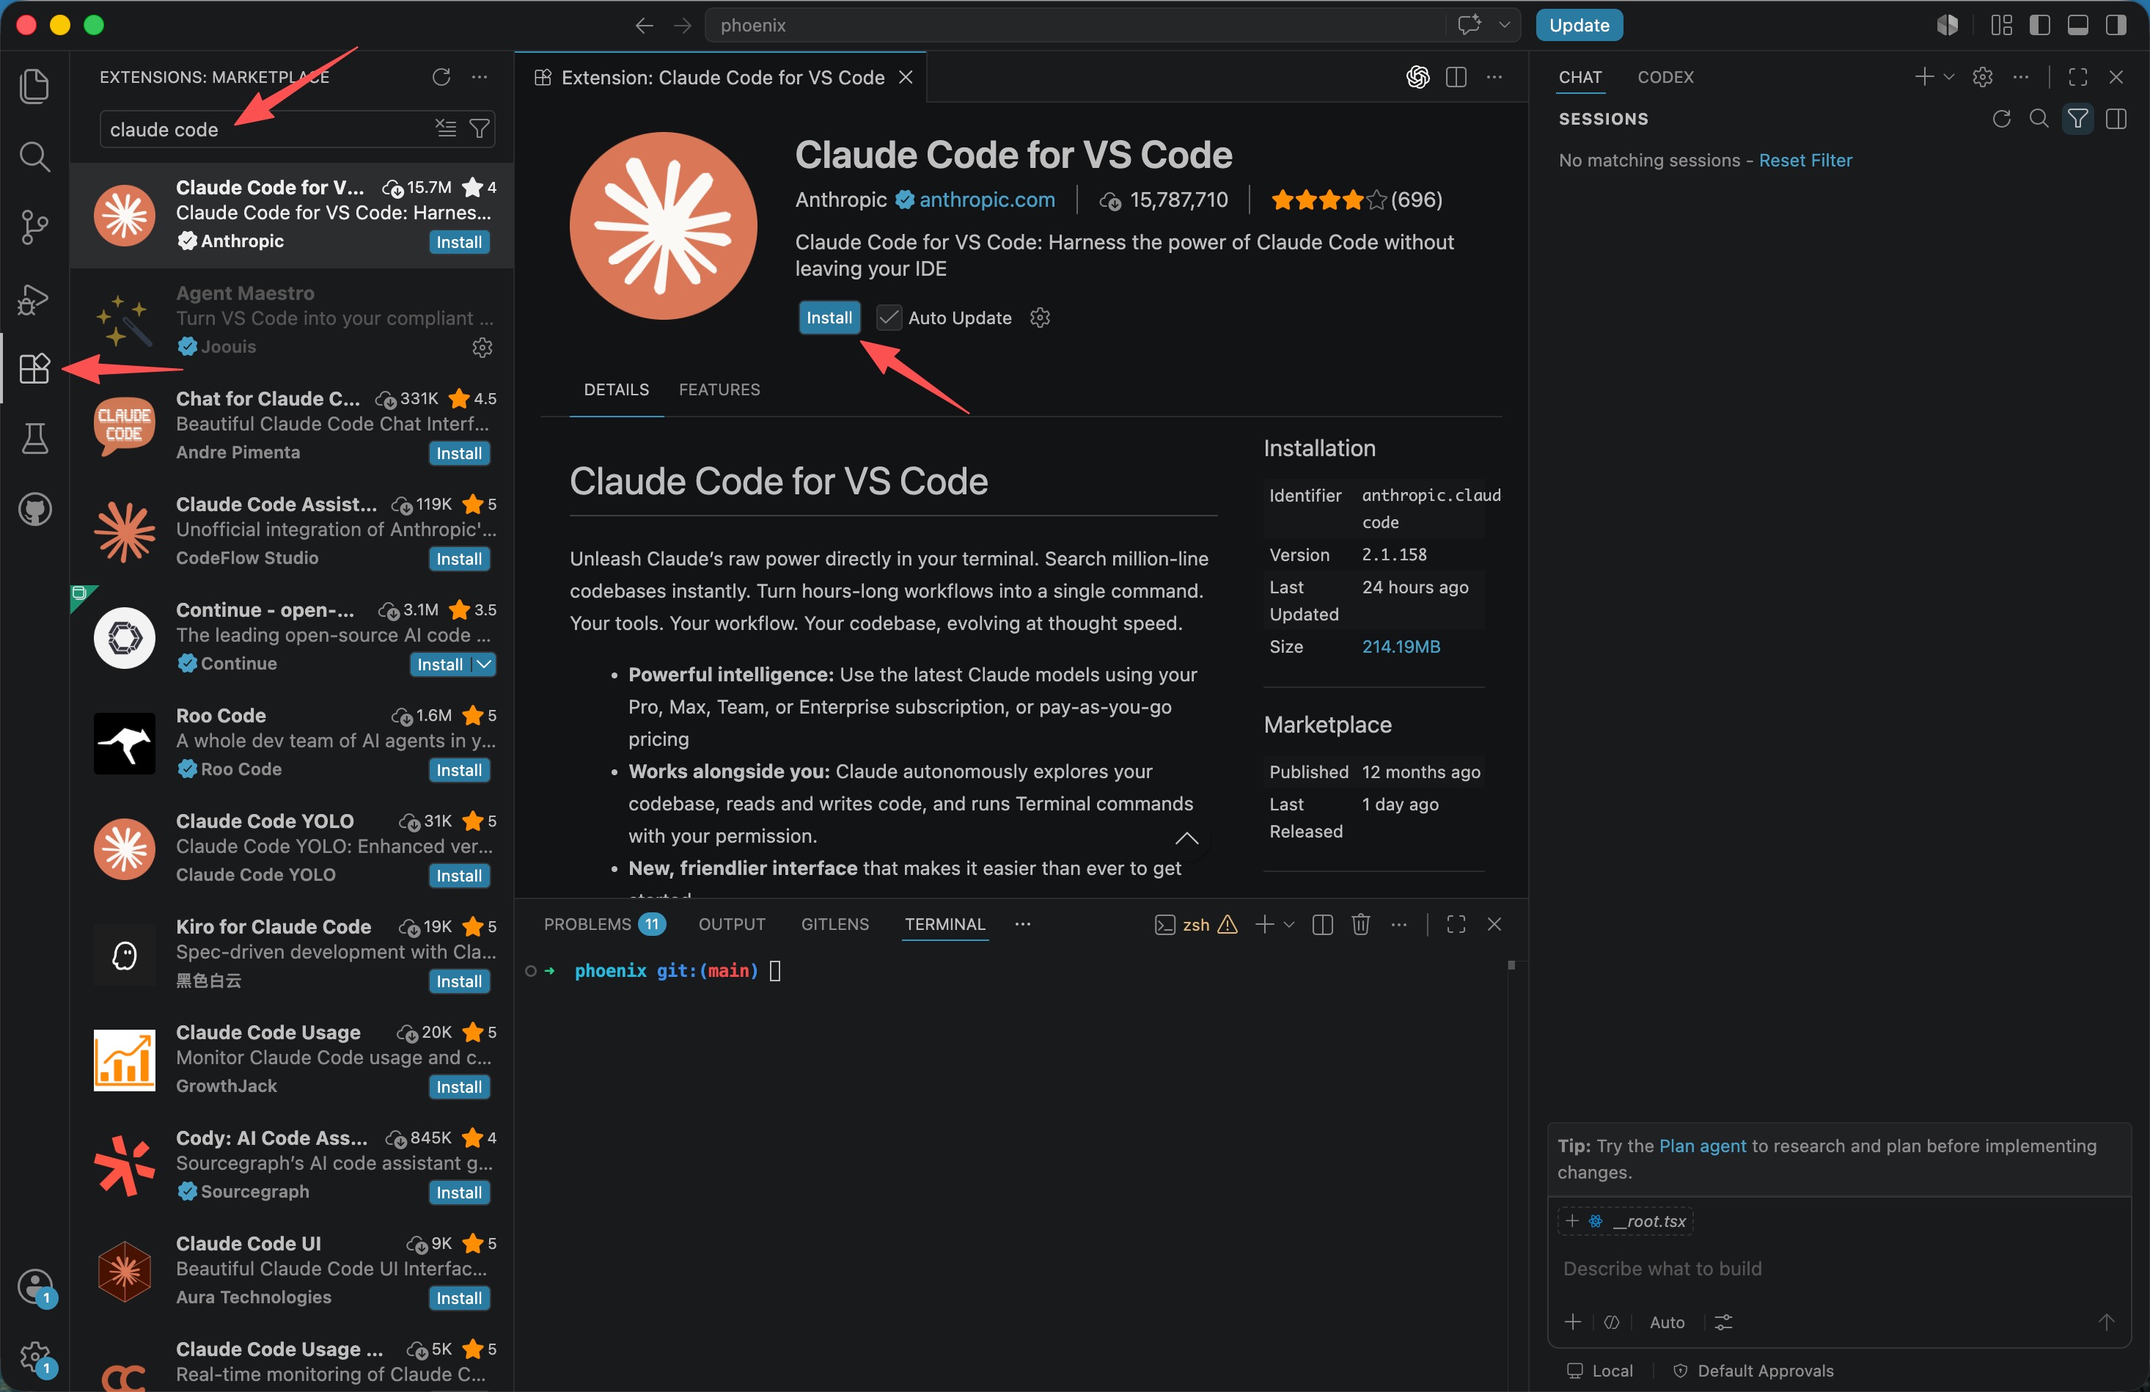Screen dimensions: 2150x1392
Task: Open the Extensions view icon
Action: [34, 369]
